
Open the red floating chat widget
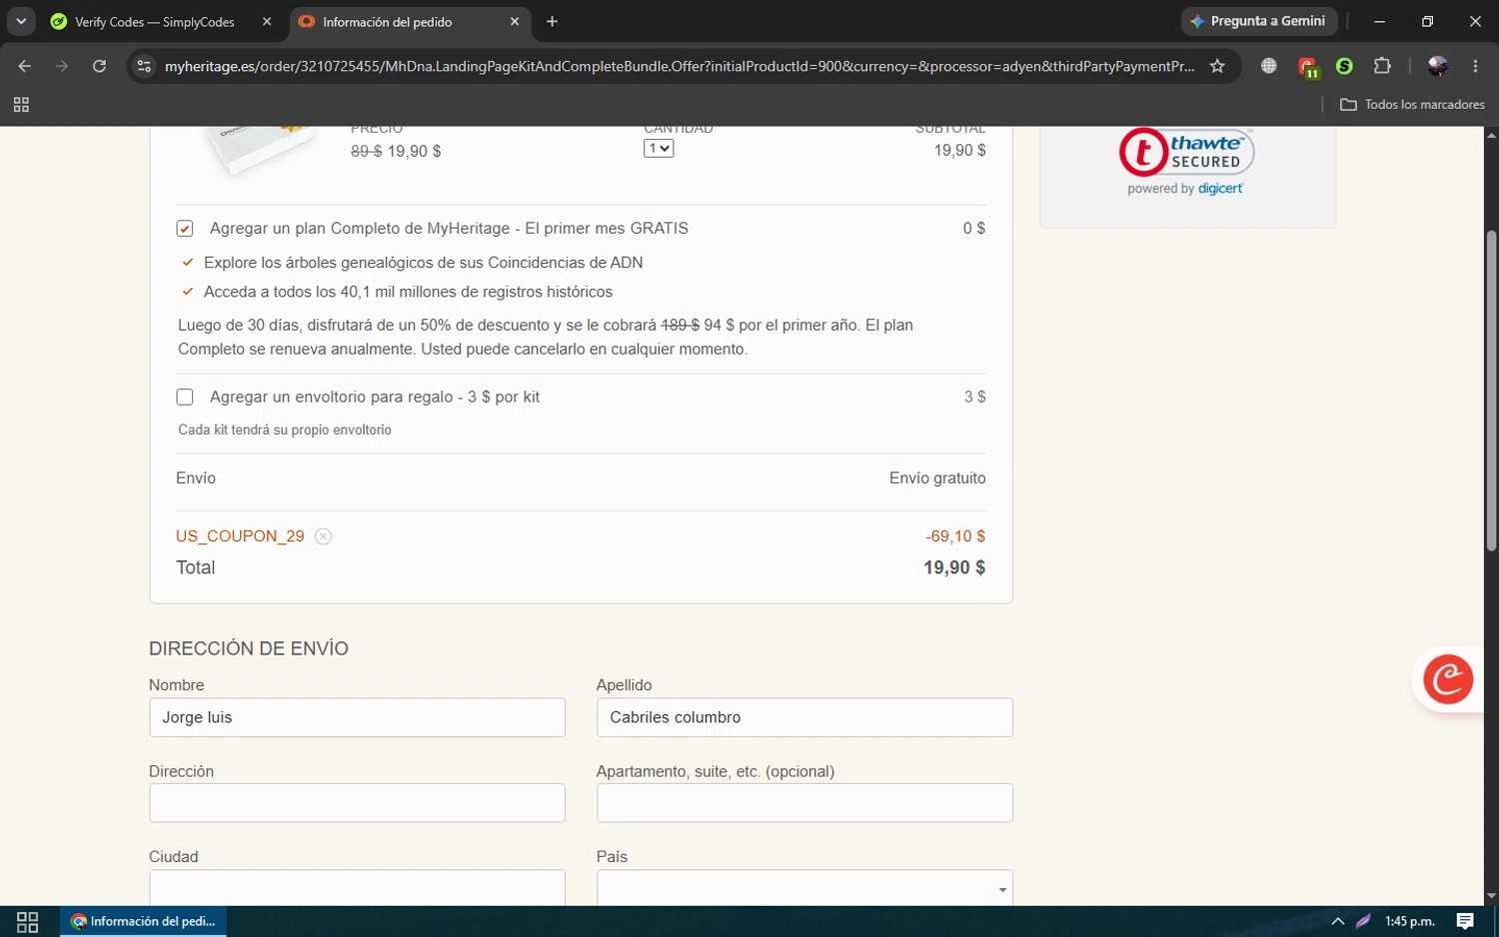[x=1447, y=679]
